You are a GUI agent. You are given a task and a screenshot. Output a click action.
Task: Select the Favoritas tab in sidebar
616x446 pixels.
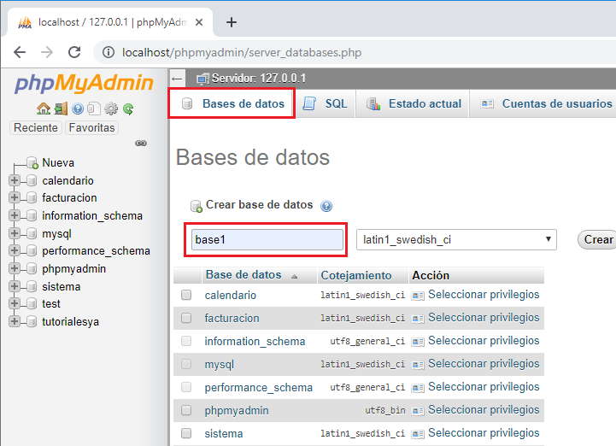[92, 127]
